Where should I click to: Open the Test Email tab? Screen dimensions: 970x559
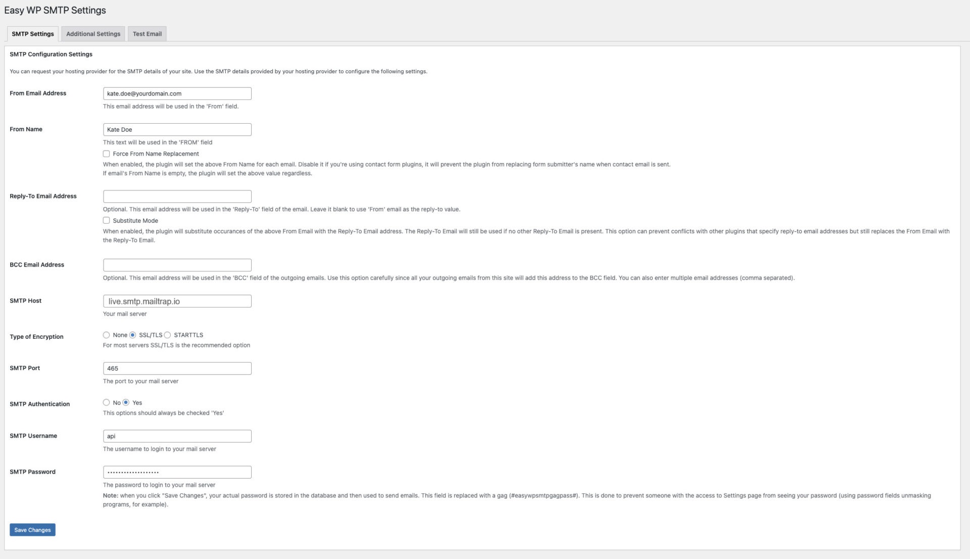click(147, 34)
